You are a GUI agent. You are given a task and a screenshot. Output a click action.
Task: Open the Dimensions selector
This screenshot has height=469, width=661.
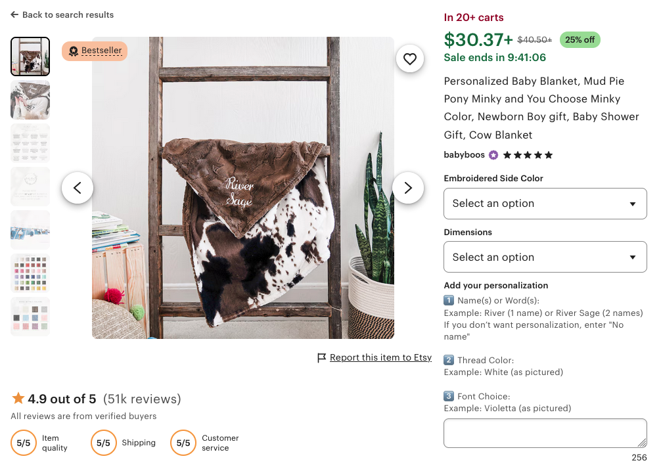[545, 257]
